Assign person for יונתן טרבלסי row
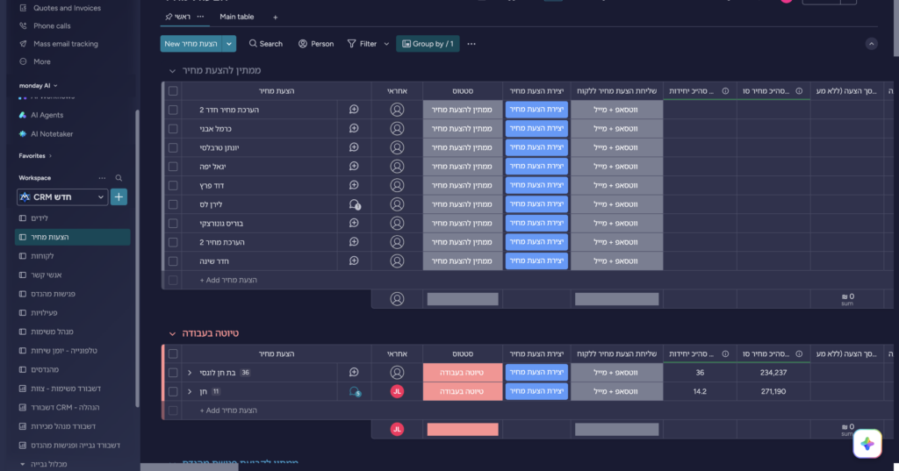899x471 pixels. 397,147
